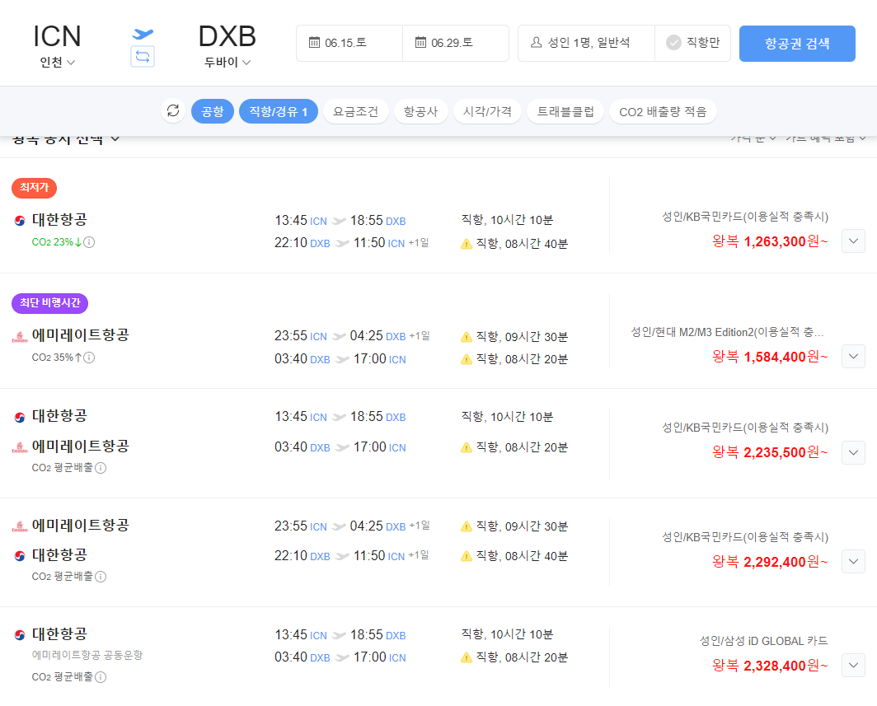The image size is (877, 706).
Task: Swap origin and destination airports icon
Action: coord(143,57)
